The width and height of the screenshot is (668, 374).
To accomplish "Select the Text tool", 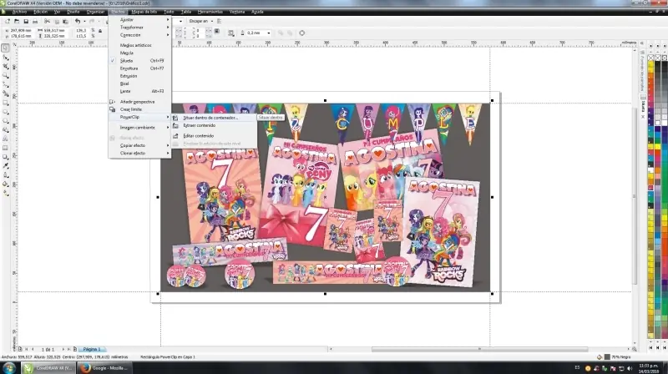I will point(6,139).
